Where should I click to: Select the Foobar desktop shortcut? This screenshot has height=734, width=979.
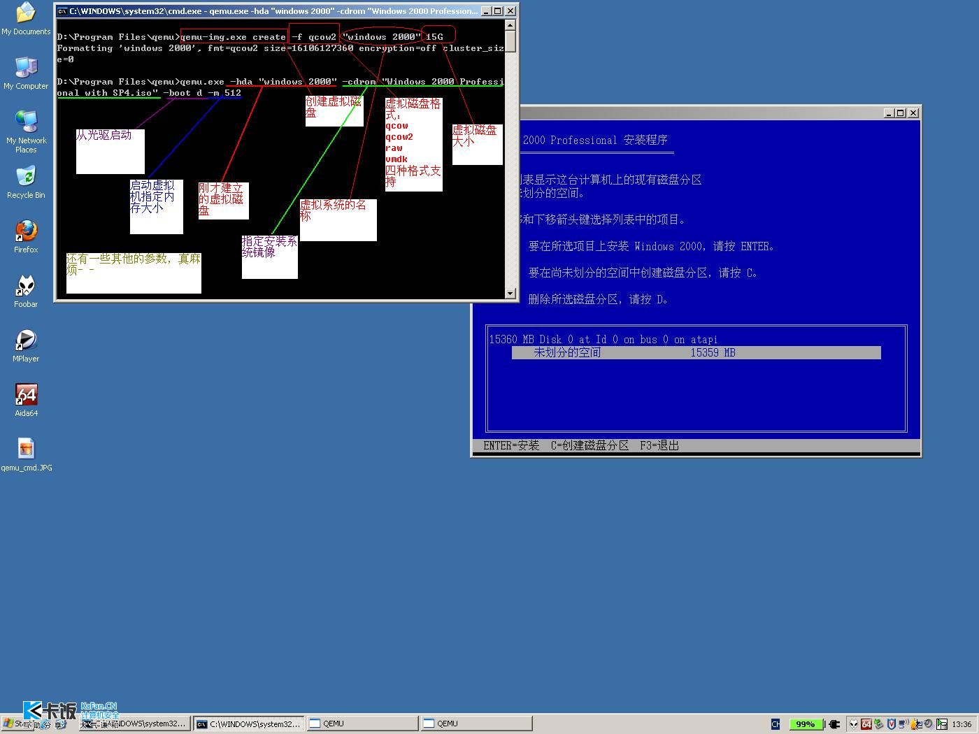[x=26, y=291]
